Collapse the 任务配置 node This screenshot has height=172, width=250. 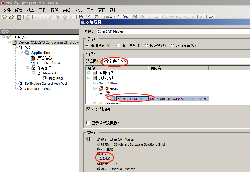pos(27,68)
